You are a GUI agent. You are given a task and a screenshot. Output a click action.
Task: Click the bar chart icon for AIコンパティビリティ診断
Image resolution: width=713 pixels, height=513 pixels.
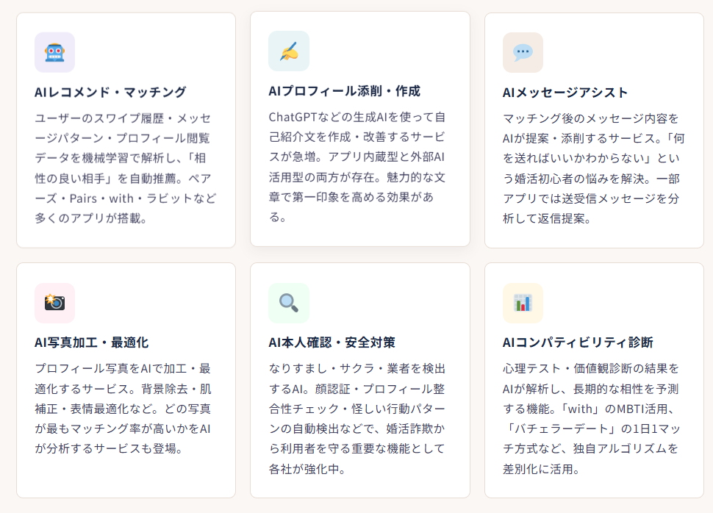click(523, 303)
